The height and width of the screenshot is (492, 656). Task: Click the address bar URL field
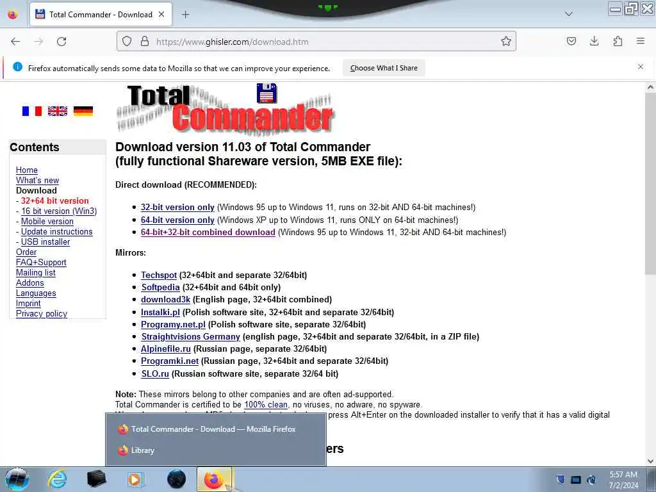[316, 42]
